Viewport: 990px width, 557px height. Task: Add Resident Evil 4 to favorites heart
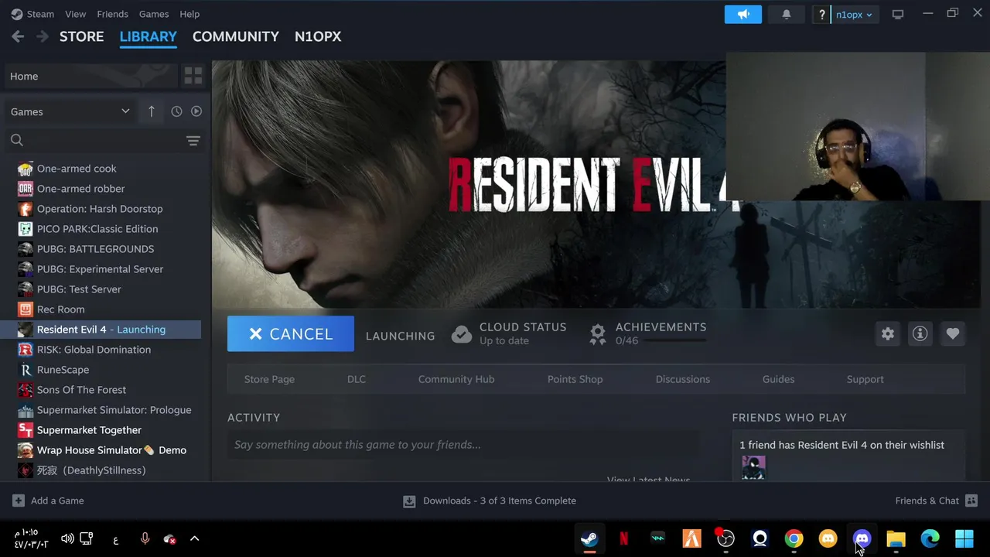coord(952,333)
